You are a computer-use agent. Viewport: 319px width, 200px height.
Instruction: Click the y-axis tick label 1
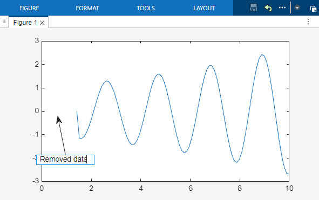(37, 88)
